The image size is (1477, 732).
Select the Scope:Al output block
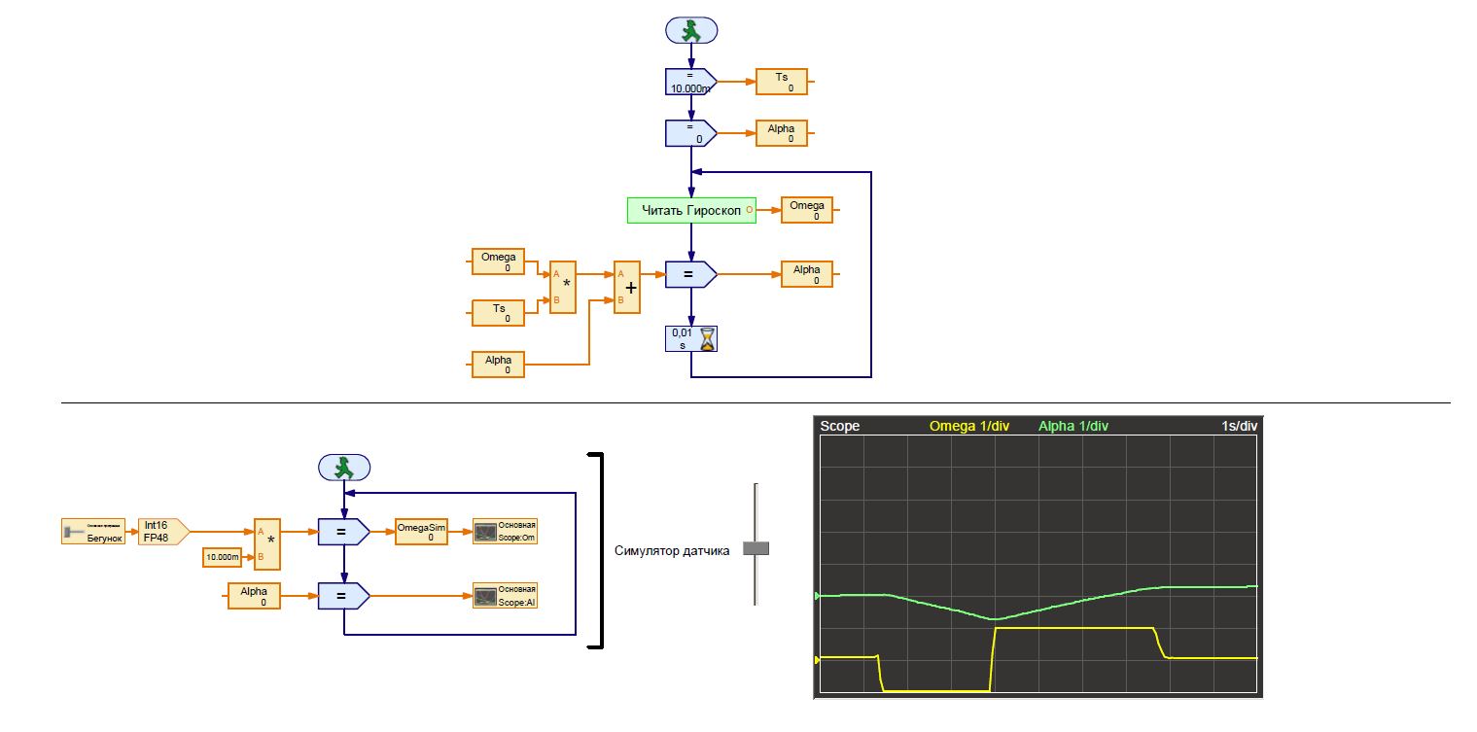pos(505,595)
